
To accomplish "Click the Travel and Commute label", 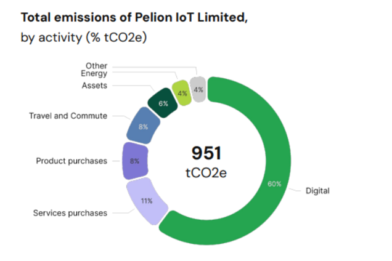I will [x=68, y=116].
